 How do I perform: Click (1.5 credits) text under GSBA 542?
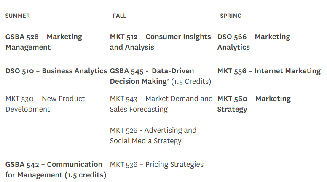point(86,175)
